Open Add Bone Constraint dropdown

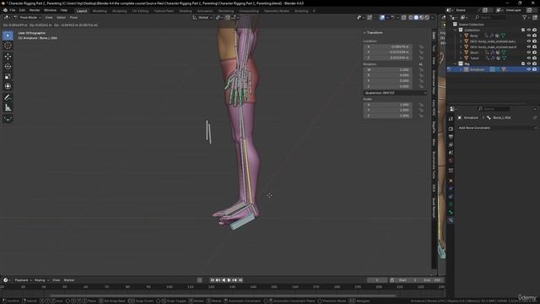[x=497, y=128]
